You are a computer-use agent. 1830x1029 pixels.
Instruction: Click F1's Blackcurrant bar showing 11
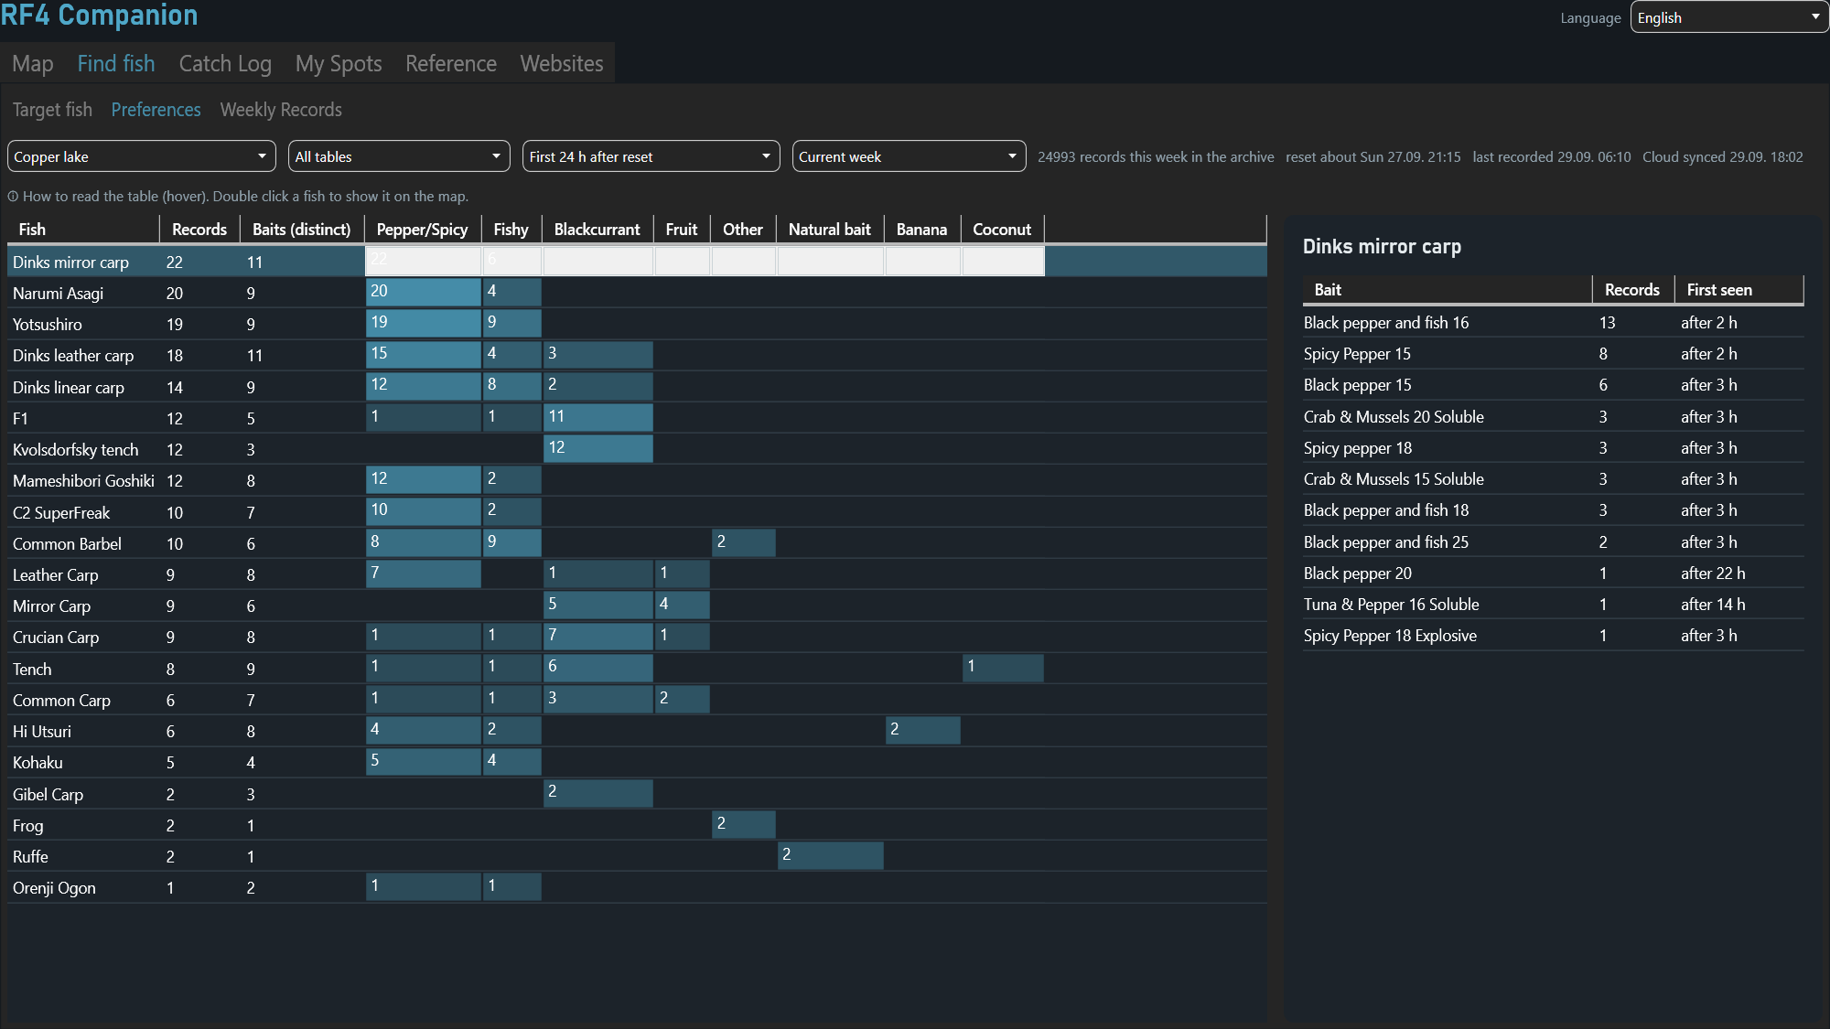(x=598, y=417)
